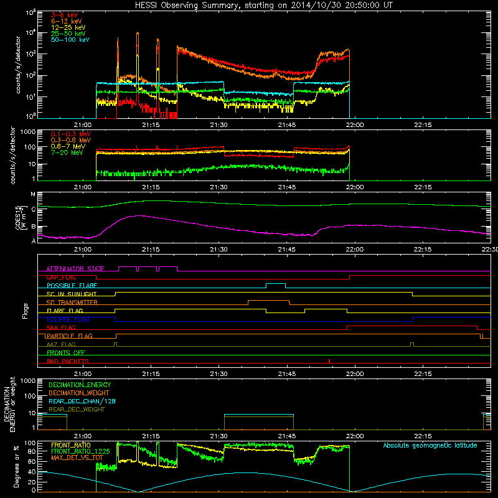Click the 12-25 keV legend entry
Screen dimensions: 498x498
coord(68,27)
